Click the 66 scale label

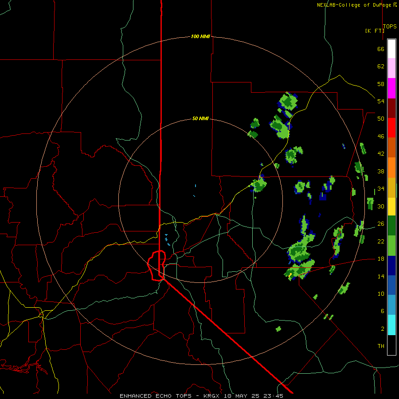click(x=381, y=49)
